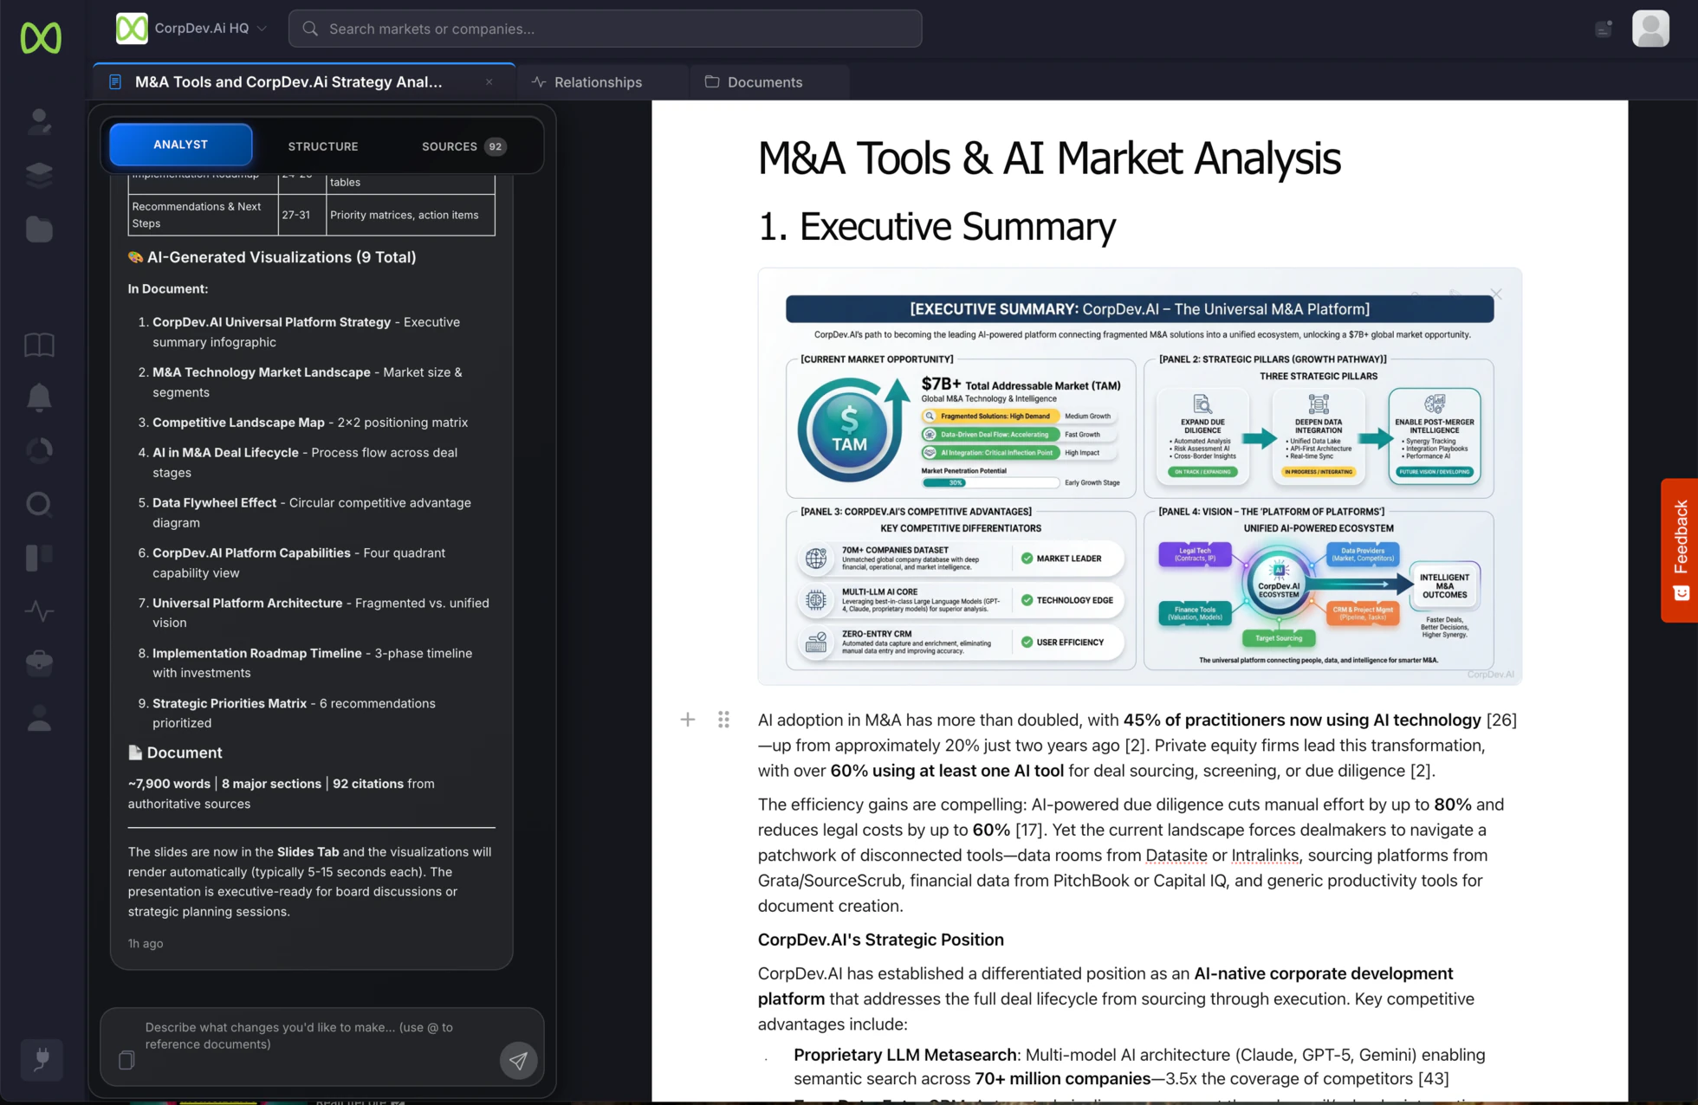Open the briefcase sidebar icon
This screenshot has width=1698, height=1105.
click(39, 663)
